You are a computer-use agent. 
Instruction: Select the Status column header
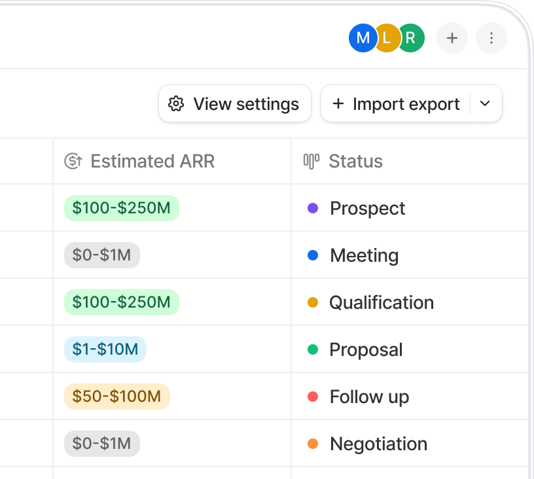point(355,161)
